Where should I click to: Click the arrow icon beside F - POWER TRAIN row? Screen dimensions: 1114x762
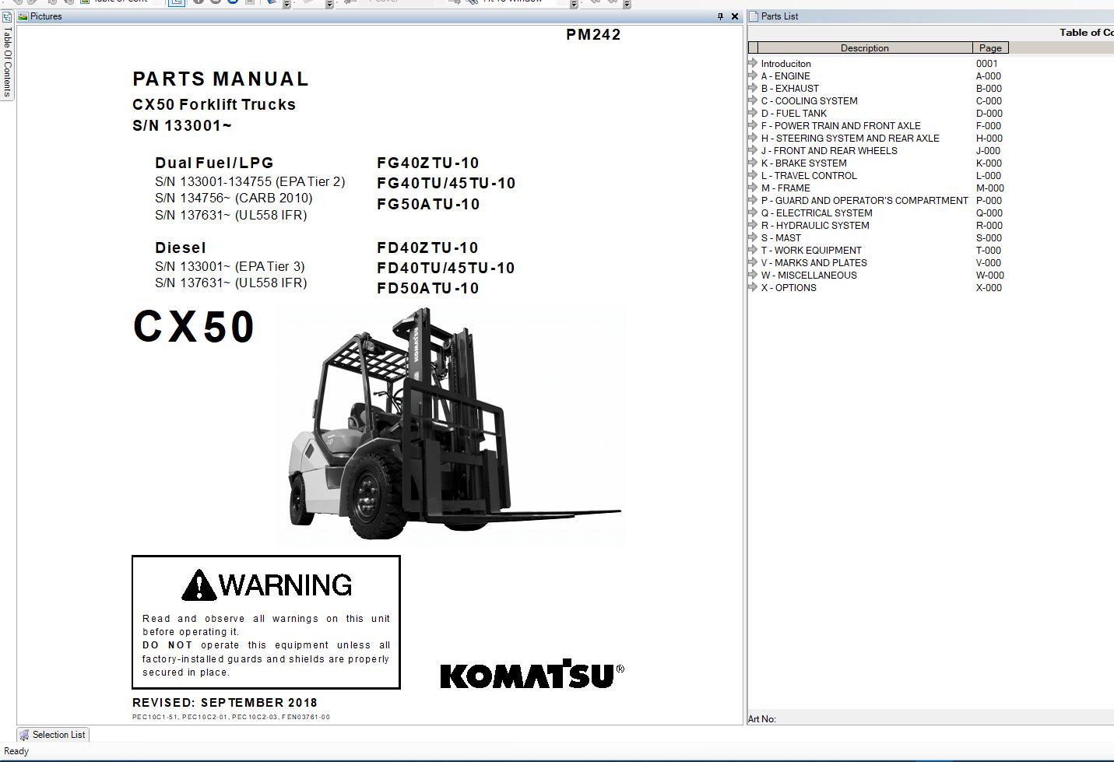pyautogui.click(x=753, y=125)
